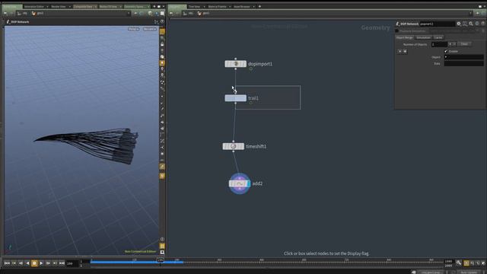Click the network pane back arrow
Viewport: 487px width, 274px height.
pos(171,14)
